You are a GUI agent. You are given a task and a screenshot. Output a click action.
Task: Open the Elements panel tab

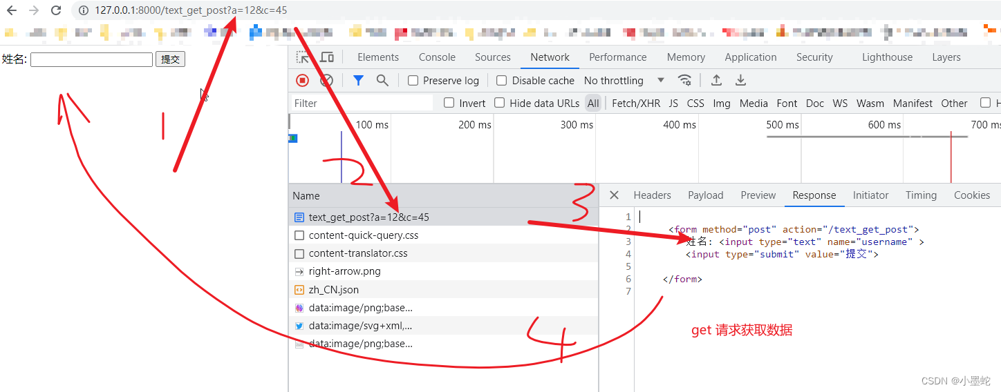pos(378,57)
